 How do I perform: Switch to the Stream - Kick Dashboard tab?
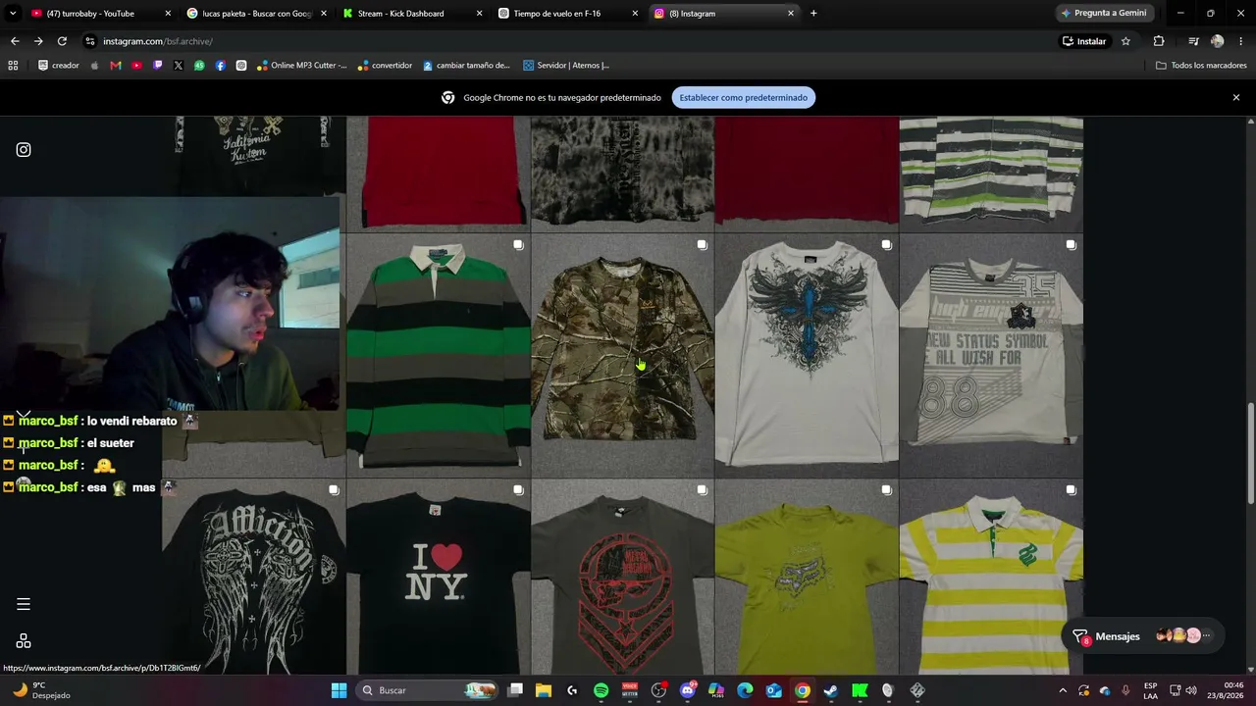point(413,14)
